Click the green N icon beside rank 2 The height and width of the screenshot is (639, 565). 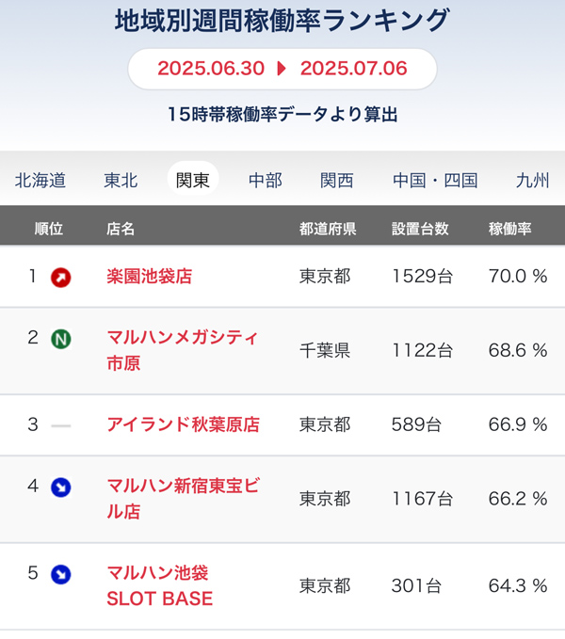coord(61,339)
